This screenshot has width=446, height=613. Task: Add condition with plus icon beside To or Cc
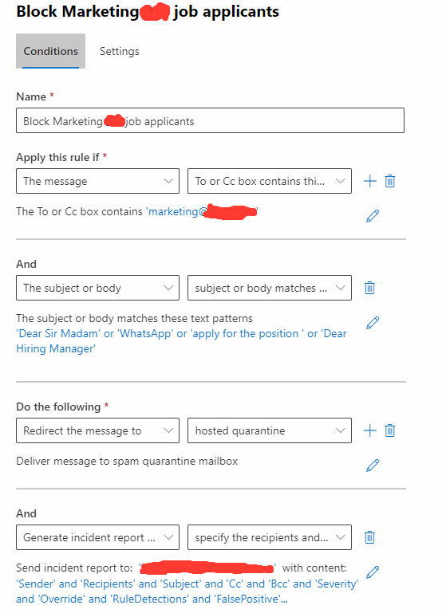point(369,181)
